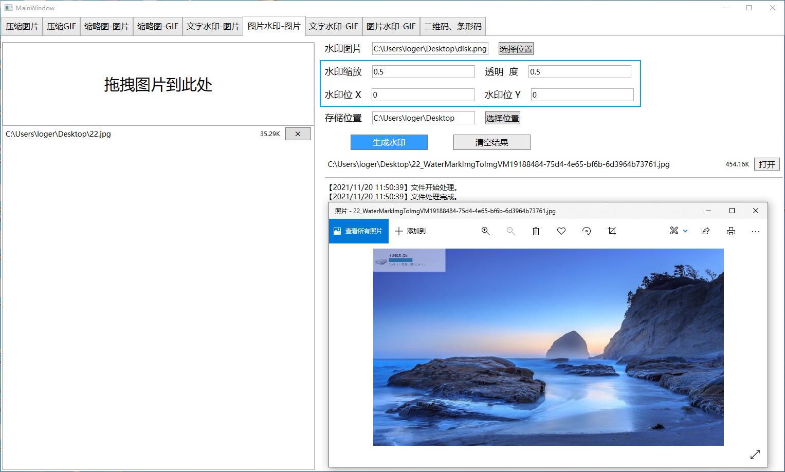Click the 生成水印 button
The height and width of the screenshot is (472, 785).
tap(389, 142)
